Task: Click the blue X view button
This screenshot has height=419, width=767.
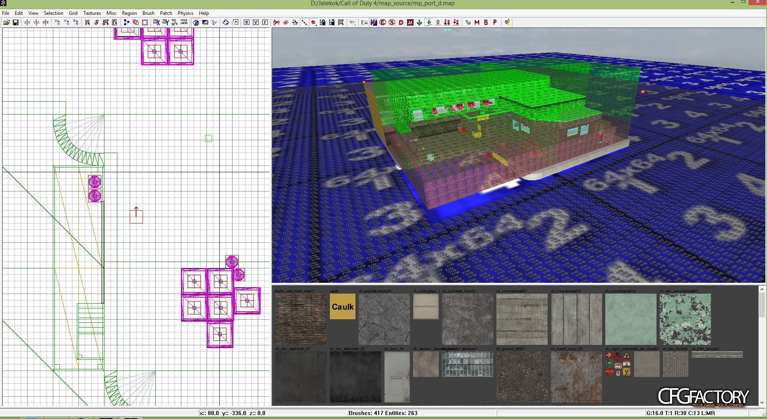Action: tap(247, 22)
